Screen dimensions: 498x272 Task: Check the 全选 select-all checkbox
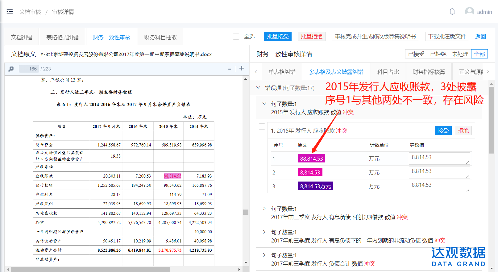coord(236,37)
